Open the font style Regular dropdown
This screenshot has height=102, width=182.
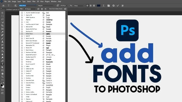[46, 6]
